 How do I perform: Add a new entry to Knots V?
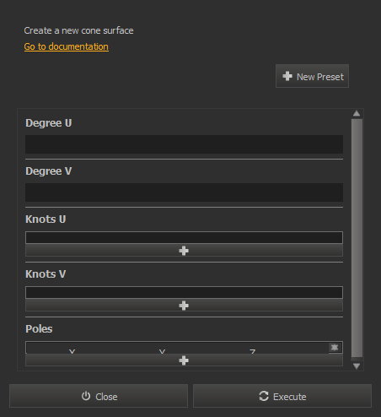184,305
